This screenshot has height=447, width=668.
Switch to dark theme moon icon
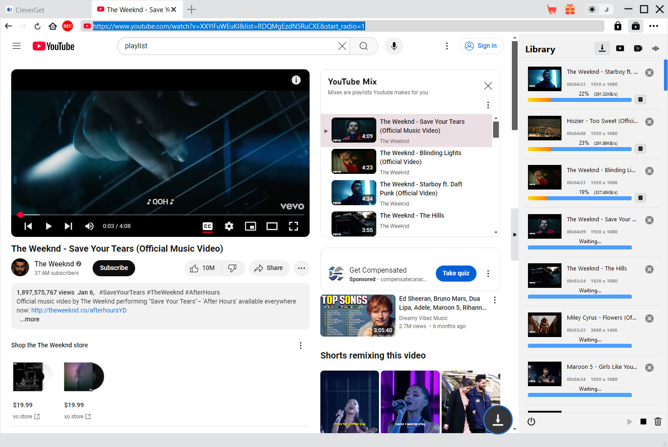(x=607, y=9)
